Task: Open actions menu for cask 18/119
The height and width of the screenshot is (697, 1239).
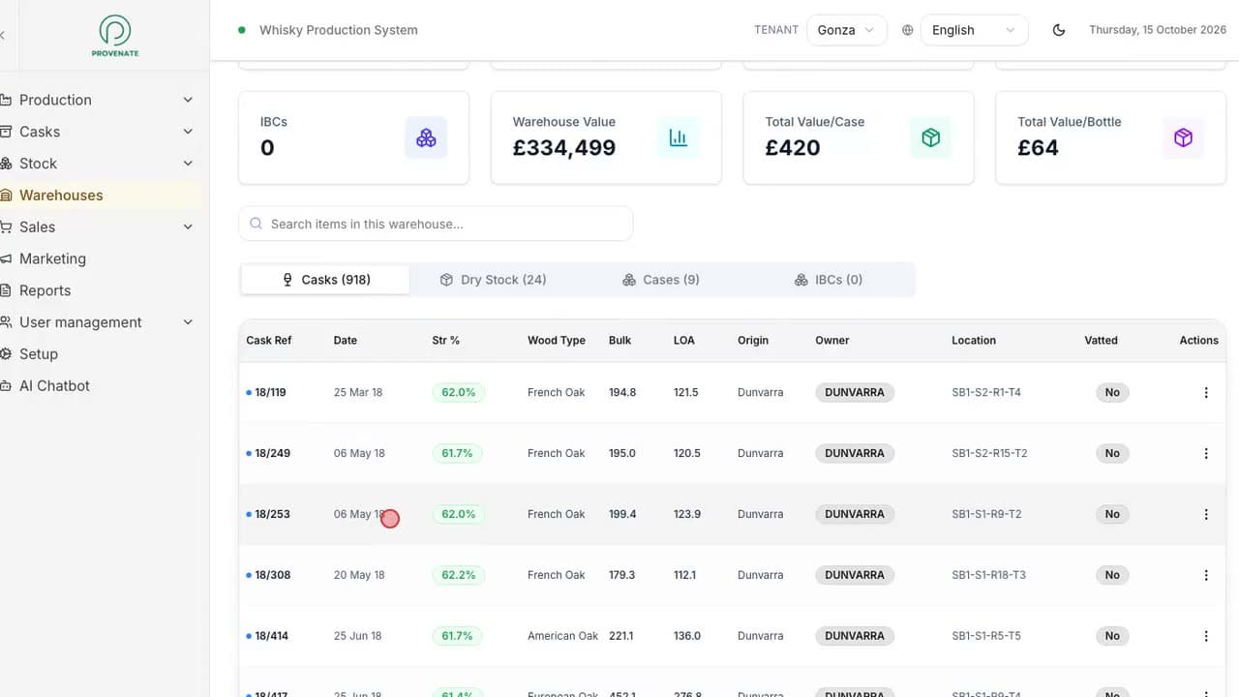Action: tap(1206, 392)
